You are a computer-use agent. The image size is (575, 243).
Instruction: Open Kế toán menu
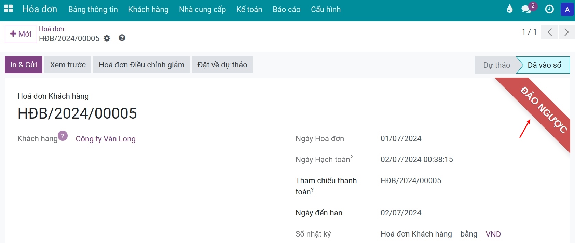[249, 10]
